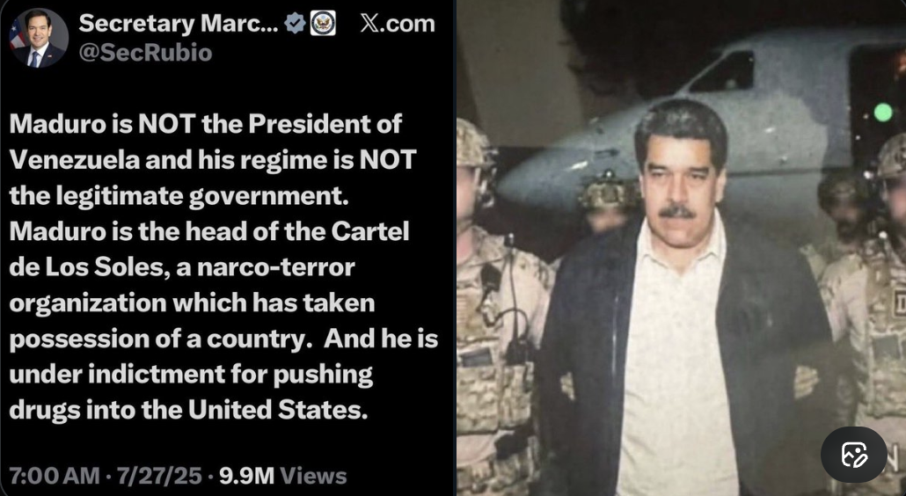
Task: Click the green light in the photo
Action: 882,112
